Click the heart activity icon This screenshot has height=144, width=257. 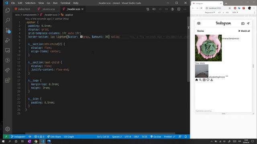point(208,80)
